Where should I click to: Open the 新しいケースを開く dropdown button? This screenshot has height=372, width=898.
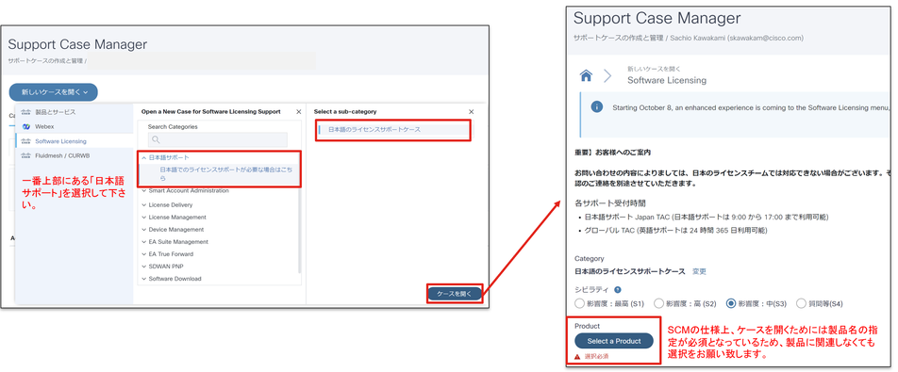53,91
